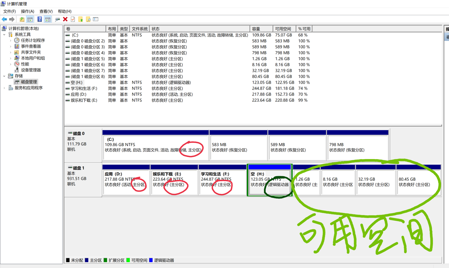Open the 操作(A) menu
This screenshot has height=268, width=449.
pos(28,11)
